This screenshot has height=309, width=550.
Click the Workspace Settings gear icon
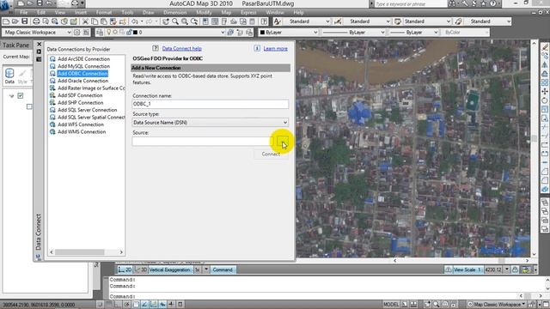click(x=76, y=33)
